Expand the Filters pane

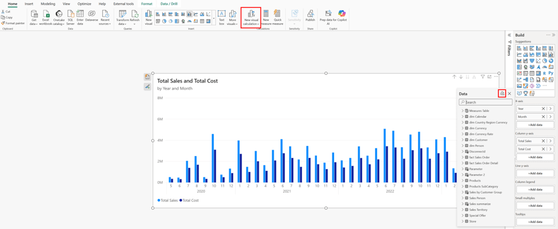(x=509, y=35)
